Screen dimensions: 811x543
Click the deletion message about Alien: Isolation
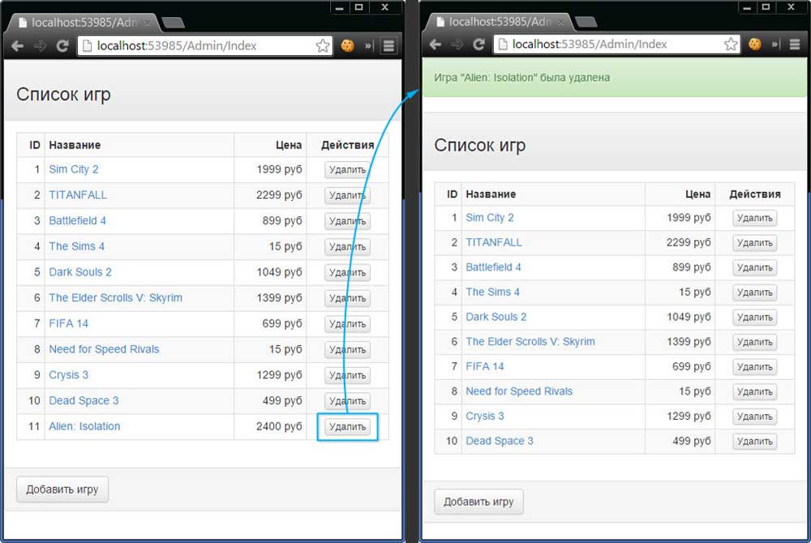point(521,78)
